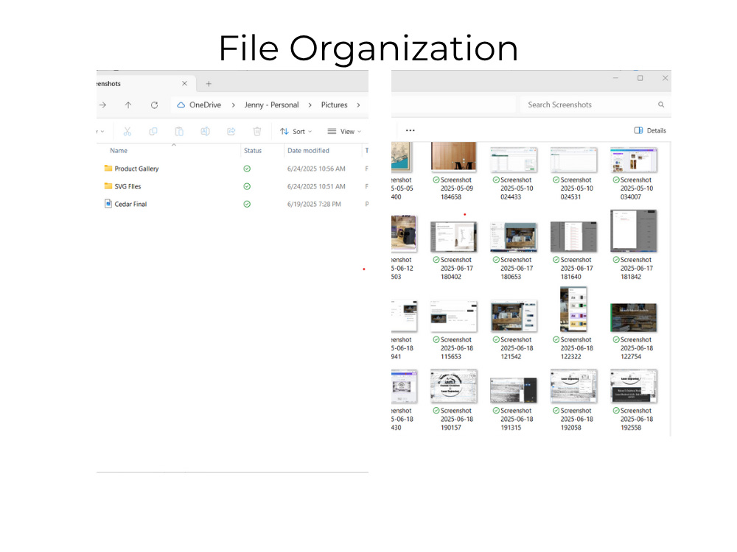The width and height of the screenshot is (737, 552).
Task: Close the Screenshots tab
Action: [x=185, y=84]
